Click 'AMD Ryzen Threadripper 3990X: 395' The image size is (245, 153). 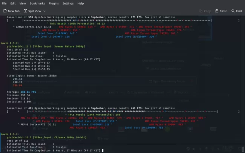(164, 27)
